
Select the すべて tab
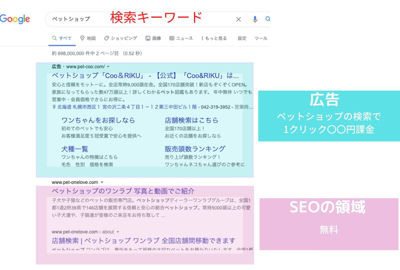click(x=62, y=38)
